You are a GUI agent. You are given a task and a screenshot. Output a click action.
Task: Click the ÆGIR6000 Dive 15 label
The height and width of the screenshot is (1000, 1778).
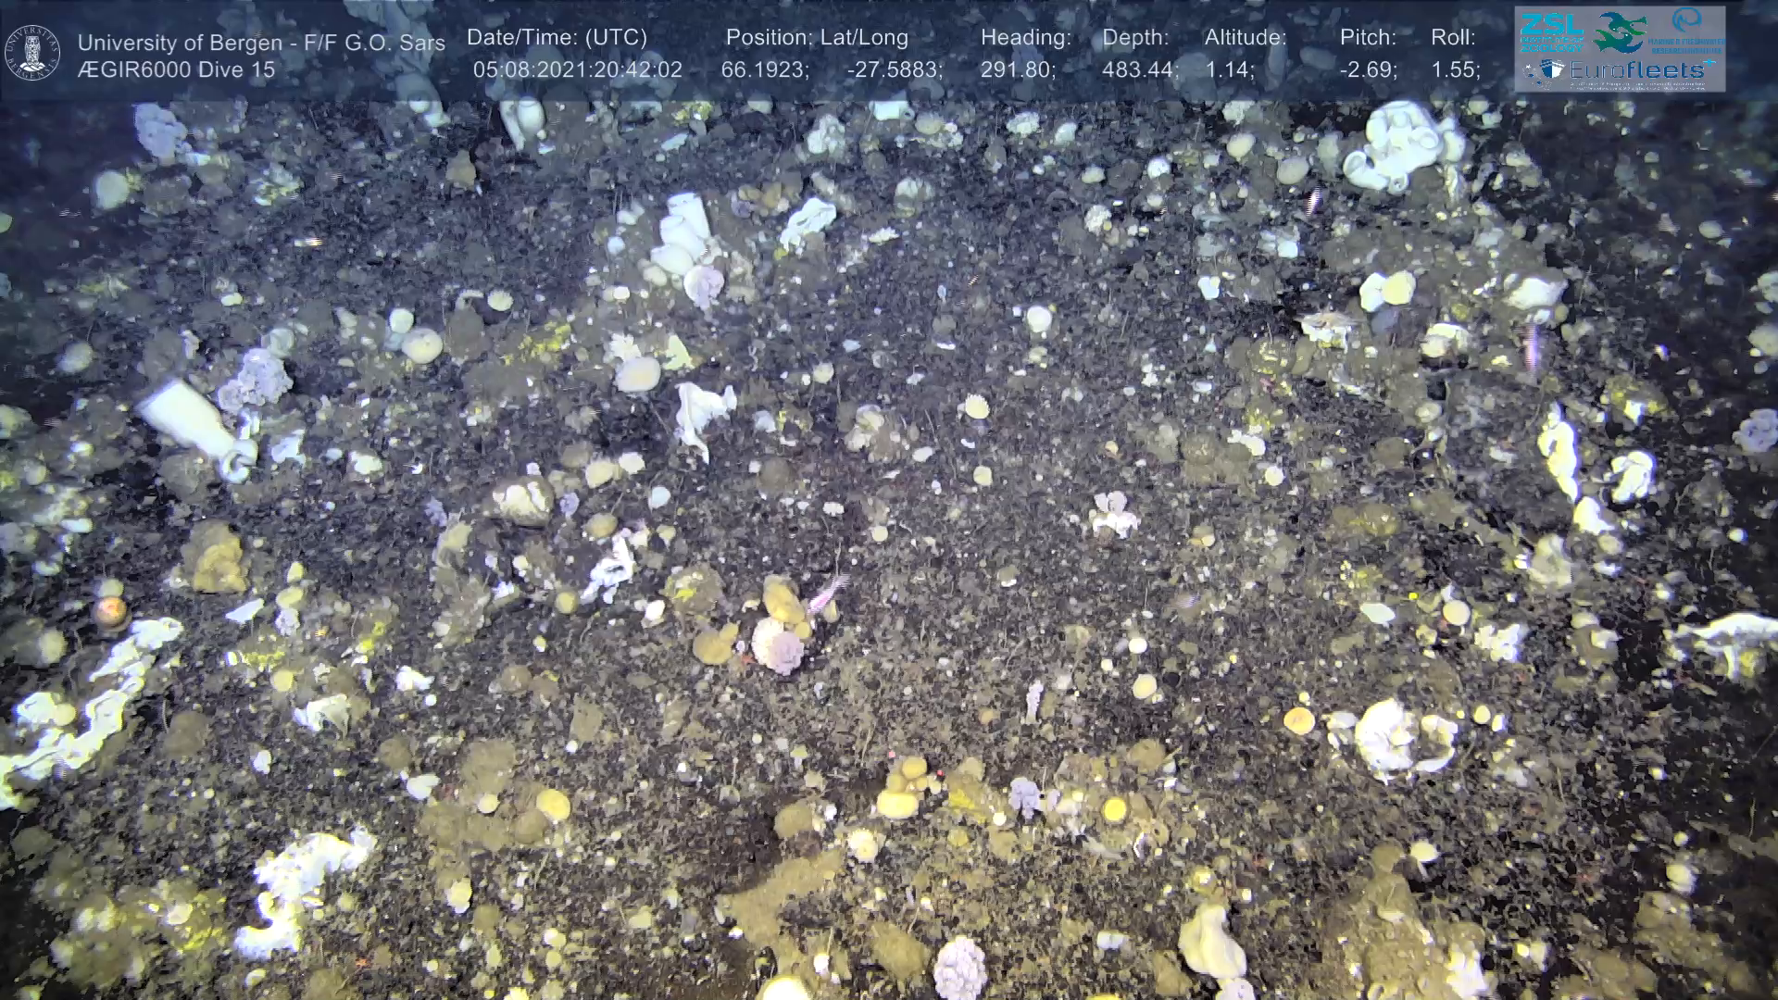click(176, 69)
